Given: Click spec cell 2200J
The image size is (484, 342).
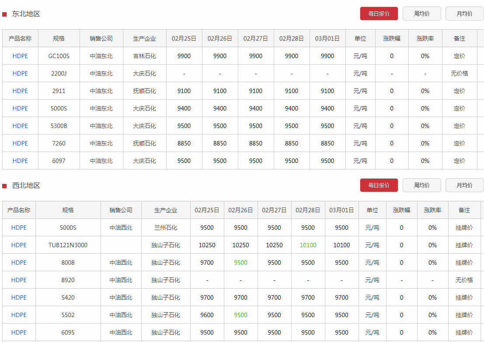Looking at the screenshot, I should click(x=59, y=73).
